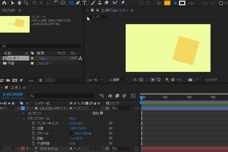
Task: Click the trash delete icon in Project panel
Action: pyautogui.click(x=41, y=80)
